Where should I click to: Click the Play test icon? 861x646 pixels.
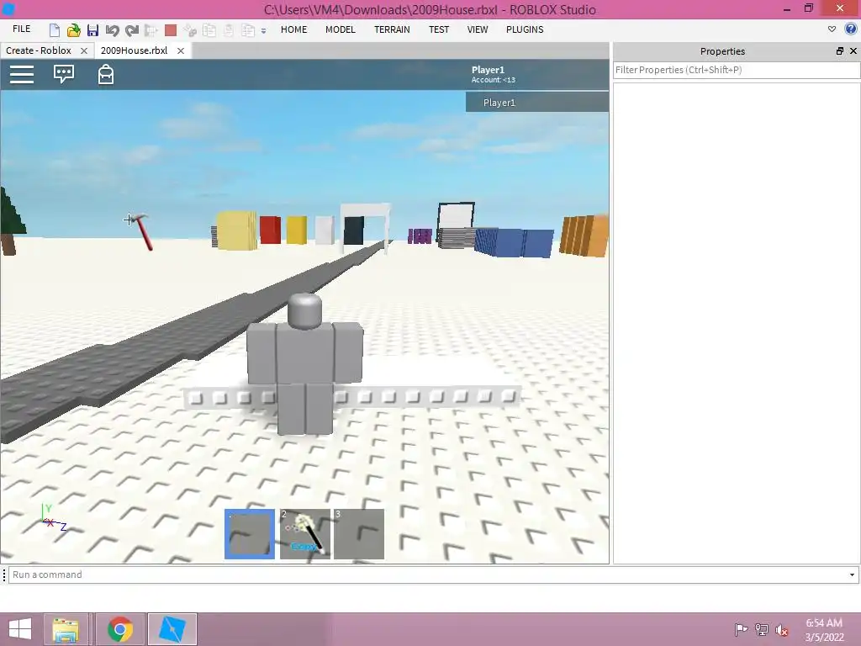[151, 30]
